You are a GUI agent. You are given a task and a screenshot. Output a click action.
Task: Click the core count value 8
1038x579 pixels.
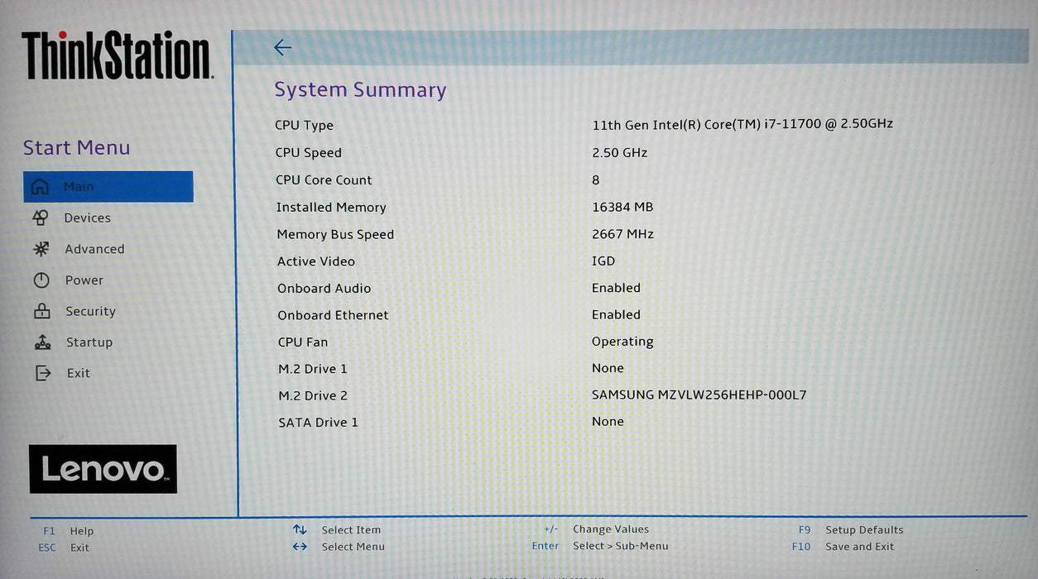596,180
